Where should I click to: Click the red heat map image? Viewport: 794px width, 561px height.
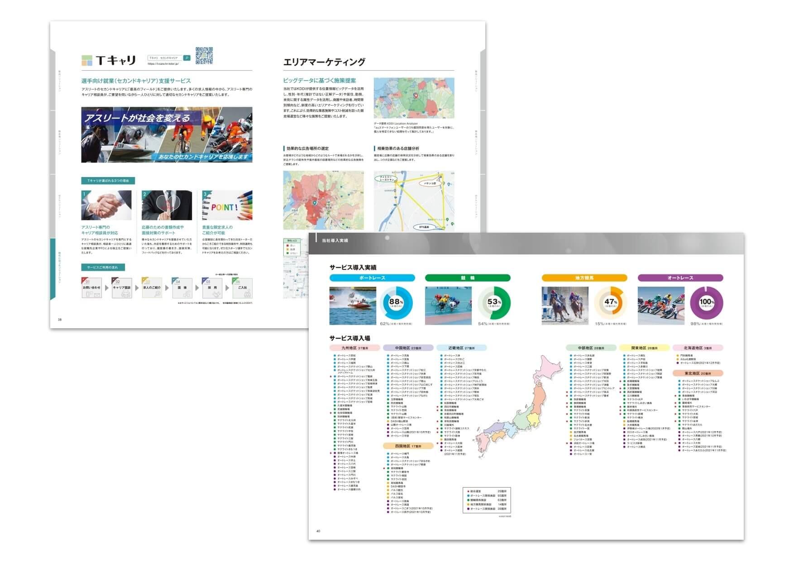click(x=324, y=201)
